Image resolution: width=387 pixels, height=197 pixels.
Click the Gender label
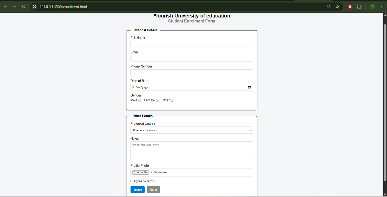pyautogui.click(x=136, y=95)
